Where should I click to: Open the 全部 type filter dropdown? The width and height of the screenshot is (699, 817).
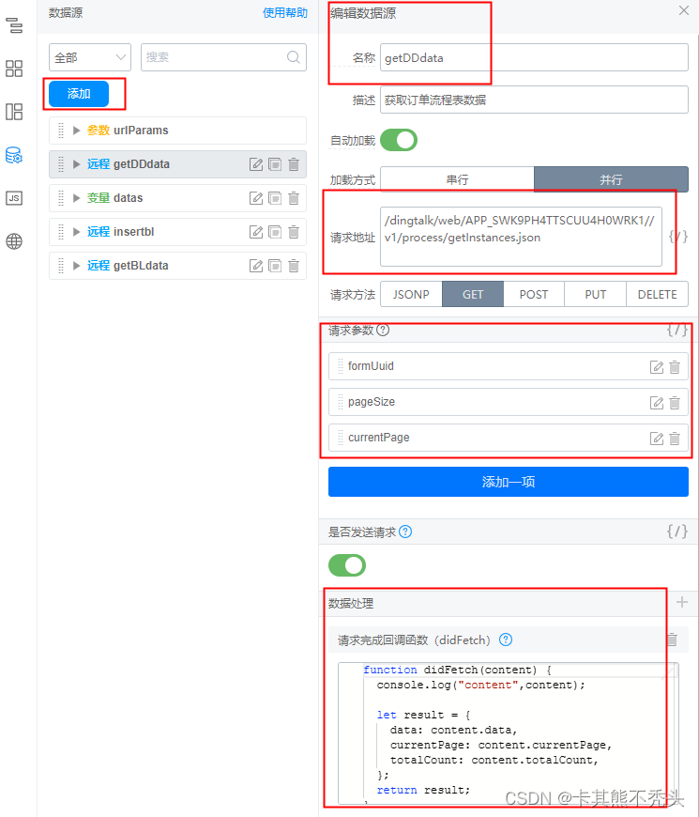coord(90,57)
